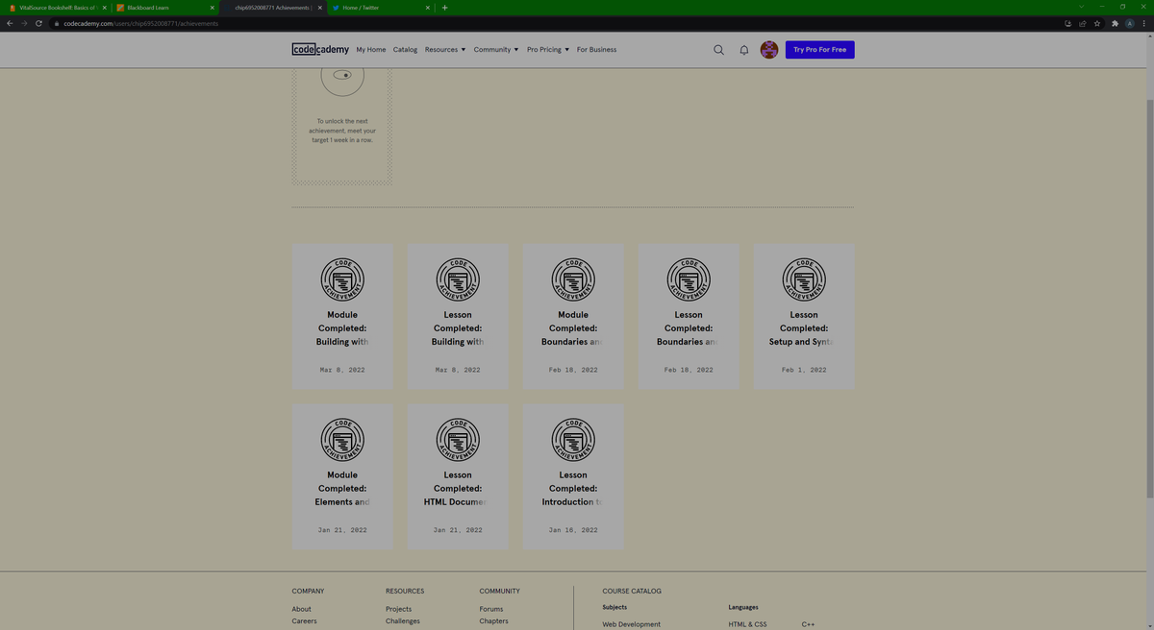Expand the Community dropdown
Screen dimensions: 1154x630
pyautogui.click(x=496, y=50)
